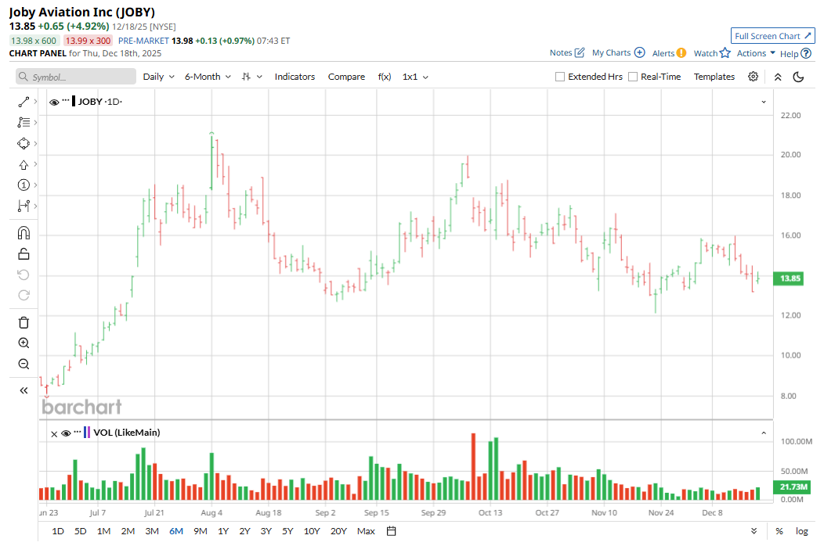Open the f(x) expressions menu
Screen dimensions: 824x546
(x=385, y=77)
